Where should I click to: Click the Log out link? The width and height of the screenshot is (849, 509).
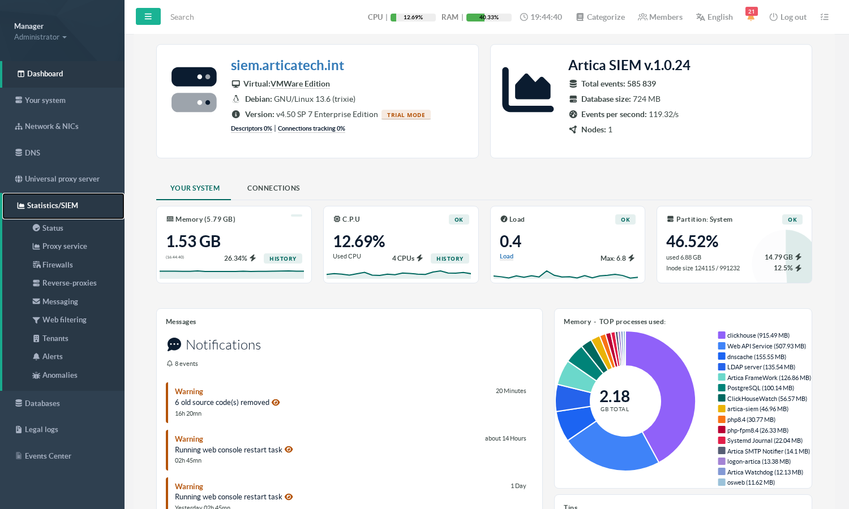(x=788, y=17)
